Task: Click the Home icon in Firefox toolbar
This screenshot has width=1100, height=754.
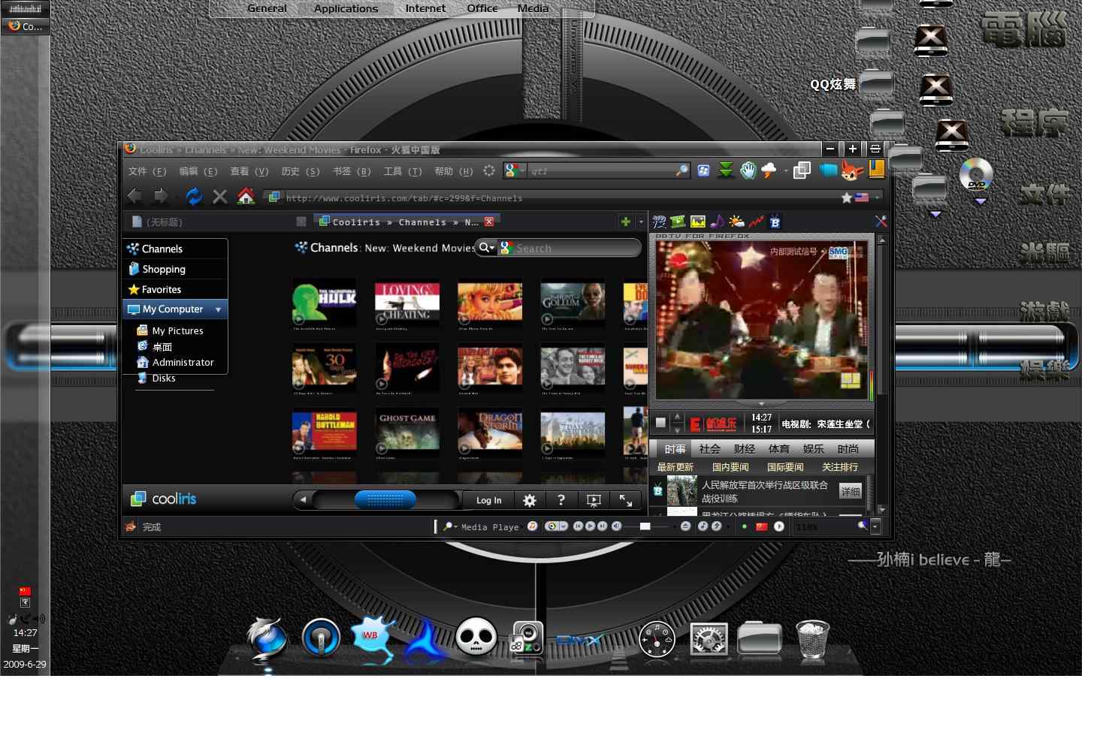Action: tap(245, 196)
